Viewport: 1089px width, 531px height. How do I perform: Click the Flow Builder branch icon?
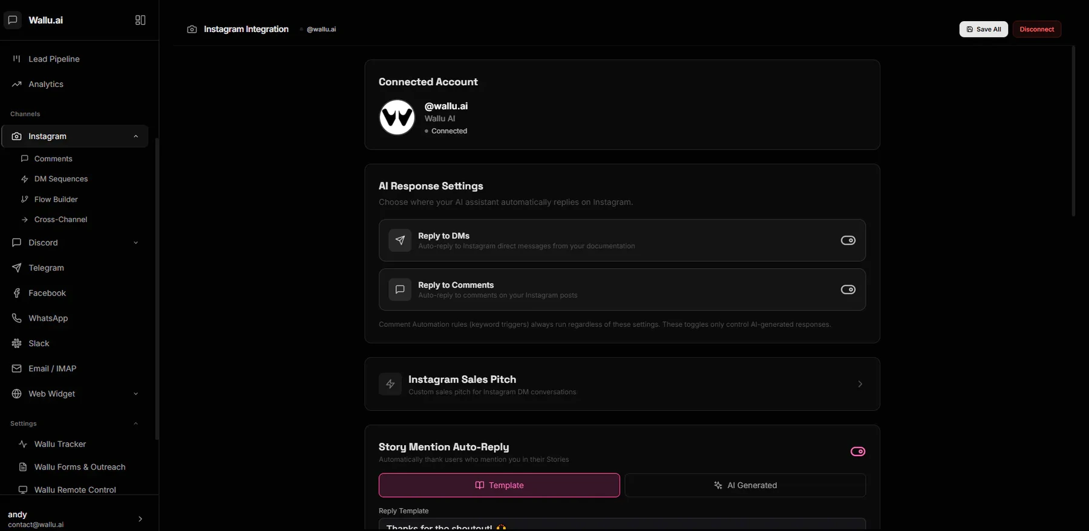click(x=25, y=199)
